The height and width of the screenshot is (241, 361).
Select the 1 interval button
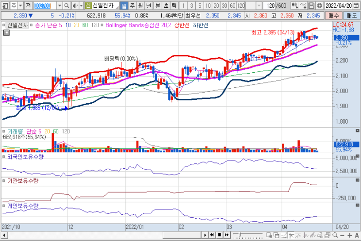183,5
